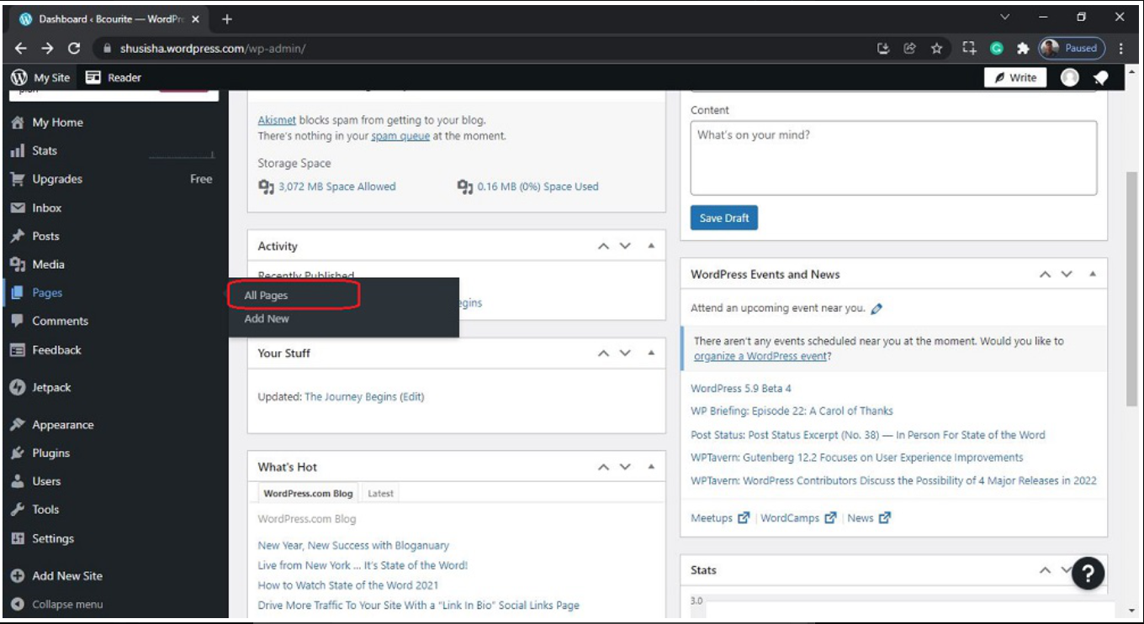This screenshot has height=624, width=1144.
Task: Open How to Watch State of the Word 2021
Action: (348, 585)
